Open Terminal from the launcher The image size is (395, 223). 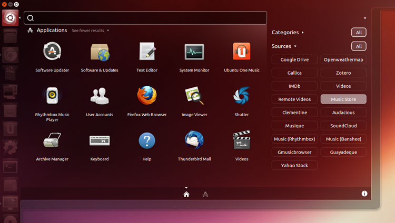[x=10, y=167]
